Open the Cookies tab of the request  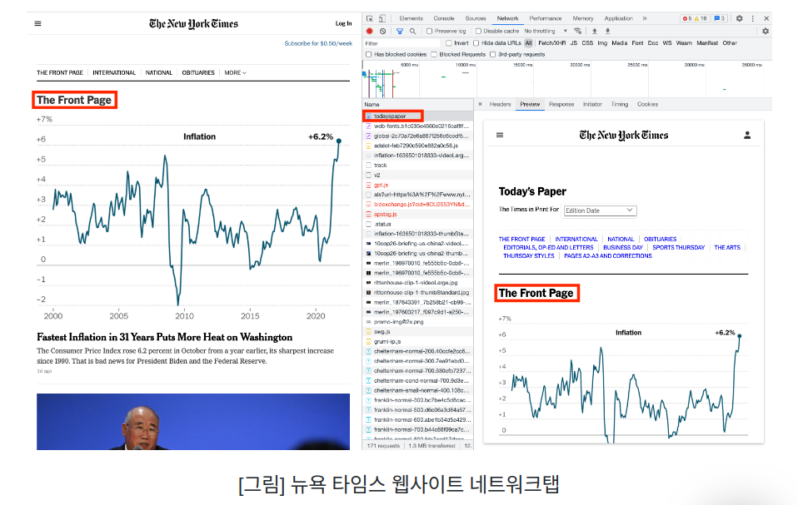(647, 104)
